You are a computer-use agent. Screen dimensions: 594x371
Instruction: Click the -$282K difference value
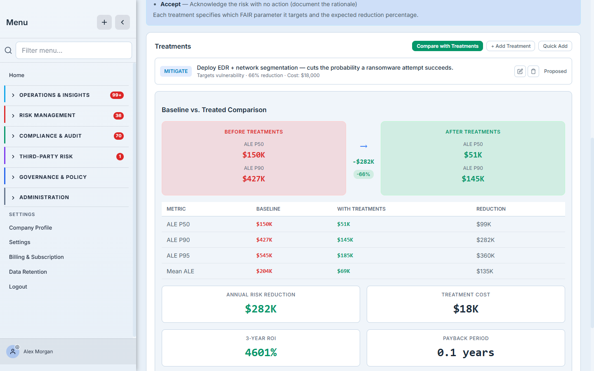(x=363, y=162)
